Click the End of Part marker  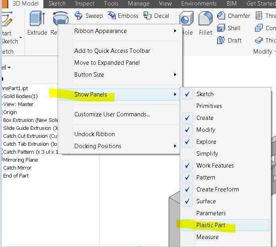tap(16, 176)
